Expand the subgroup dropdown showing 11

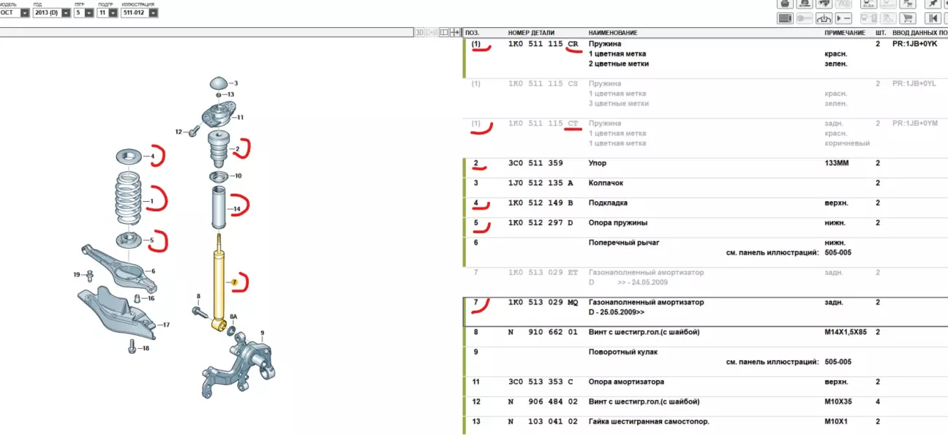112,13
